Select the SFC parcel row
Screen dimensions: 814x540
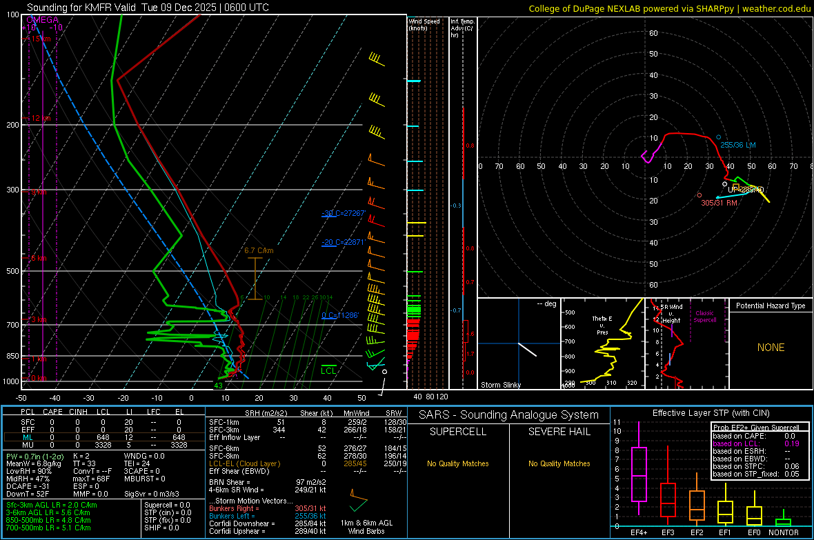pyautogui.click(x=103, y=422)
